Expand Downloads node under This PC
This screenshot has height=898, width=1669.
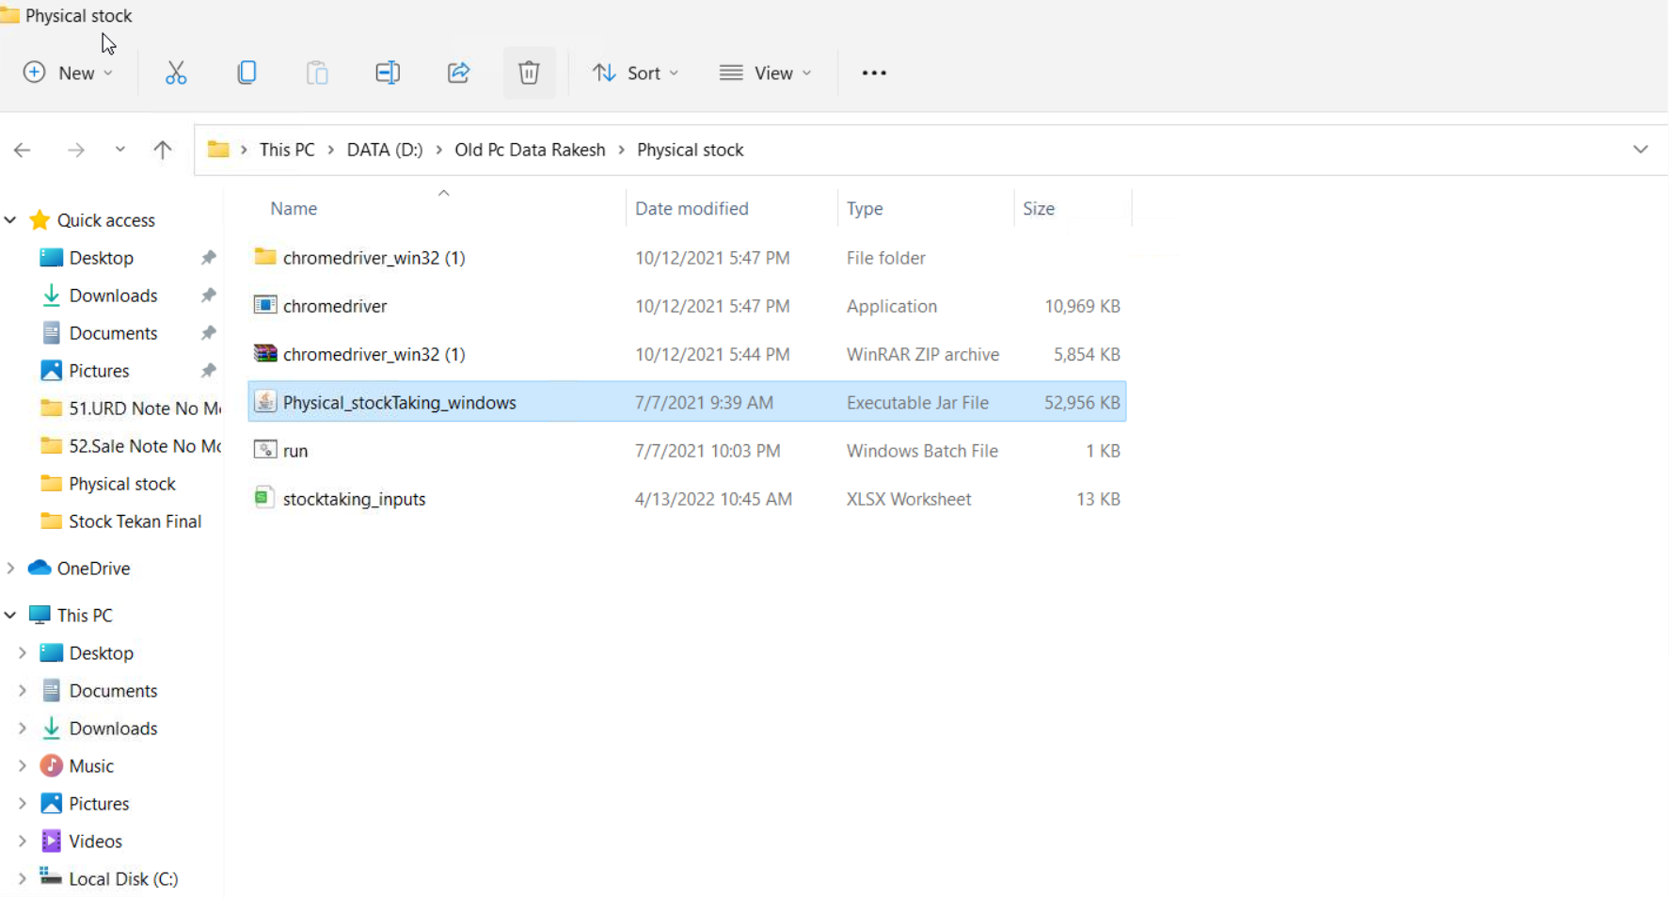[x=23, y=728]
